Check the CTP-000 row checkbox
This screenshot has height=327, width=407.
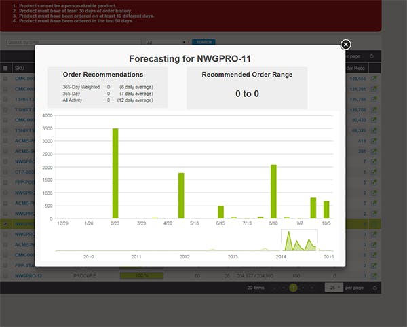tap(5, 172)
